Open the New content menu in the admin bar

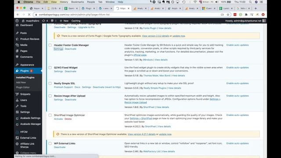pyautogui.click(x=64, y=21)
